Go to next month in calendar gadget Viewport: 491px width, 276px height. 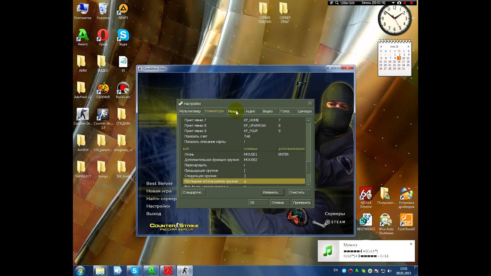click(x=409, y=46)
